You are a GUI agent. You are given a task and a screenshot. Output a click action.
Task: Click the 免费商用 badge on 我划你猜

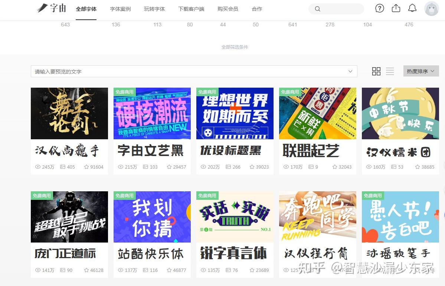(x=125, y=195)
